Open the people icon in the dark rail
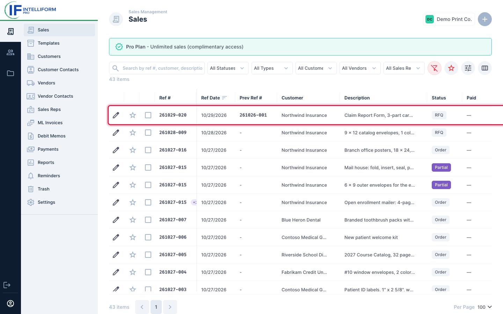This screenshot has width=503, height=314. point(10,52)
